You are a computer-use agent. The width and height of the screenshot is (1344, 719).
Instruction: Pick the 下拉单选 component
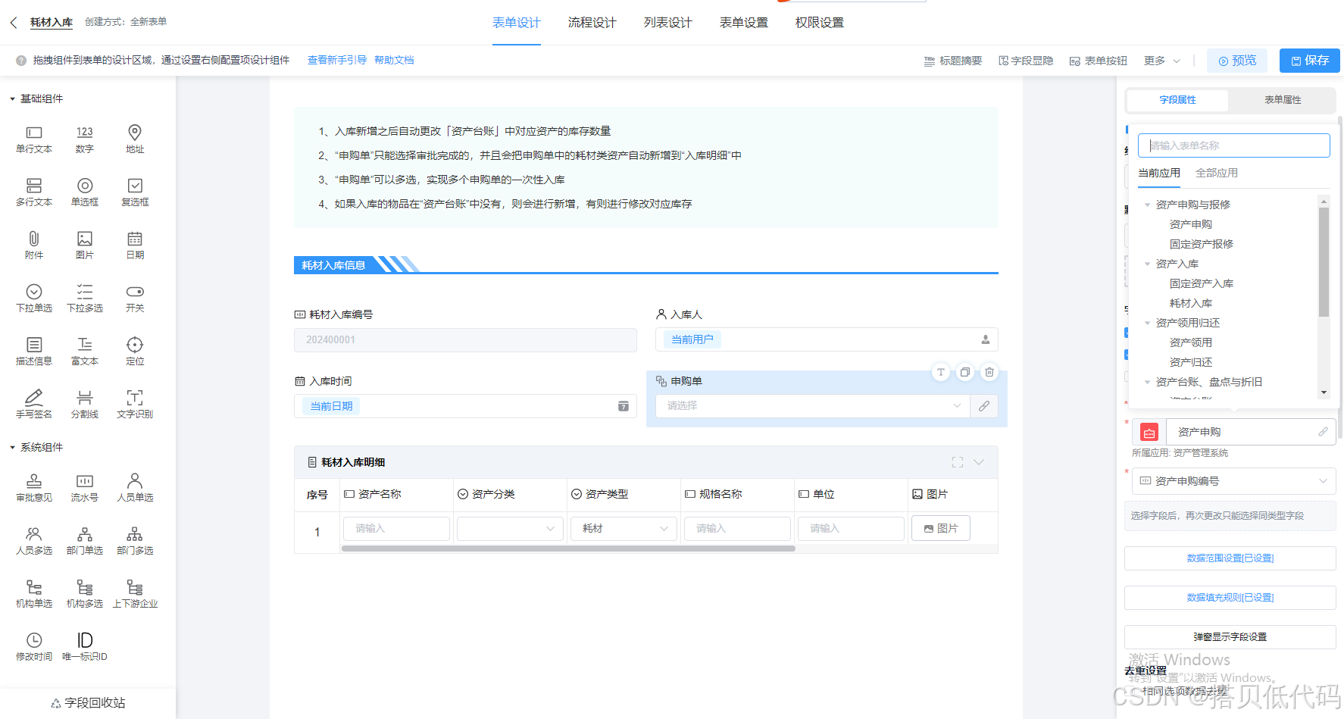[34, 299]
